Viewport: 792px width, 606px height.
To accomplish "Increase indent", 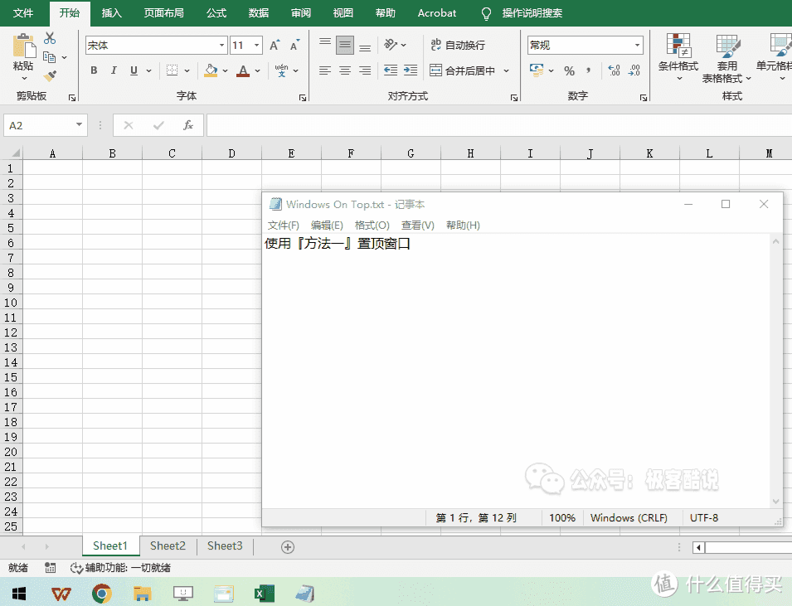I will (x=411, y=70).
